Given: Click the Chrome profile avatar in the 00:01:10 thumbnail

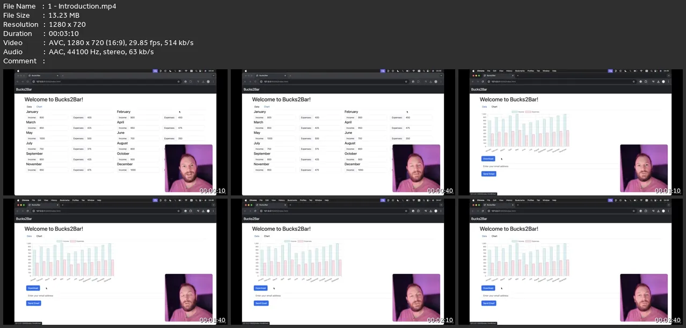Looking at the screenshot, I should [663, 82].
